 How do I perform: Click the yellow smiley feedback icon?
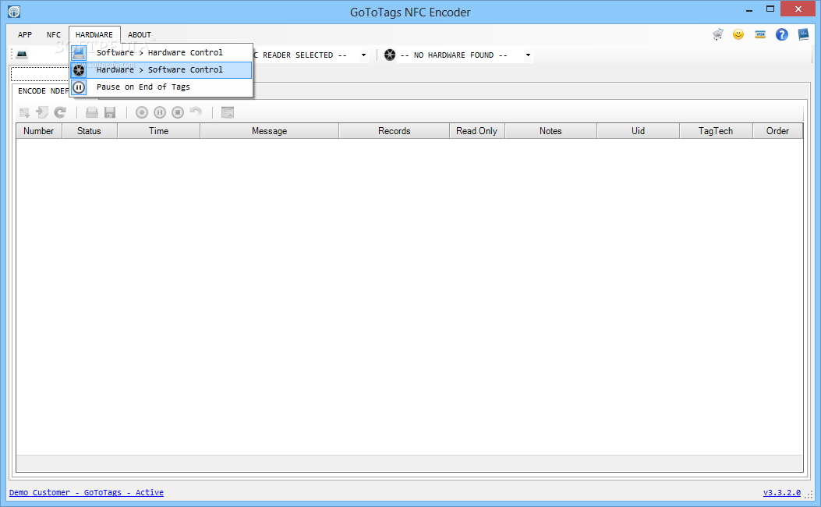(x=738, y=34)
